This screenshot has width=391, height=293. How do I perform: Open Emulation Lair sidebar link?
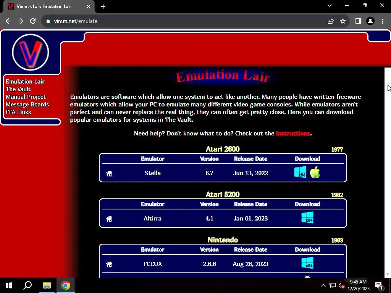click(x=25, y=82)
